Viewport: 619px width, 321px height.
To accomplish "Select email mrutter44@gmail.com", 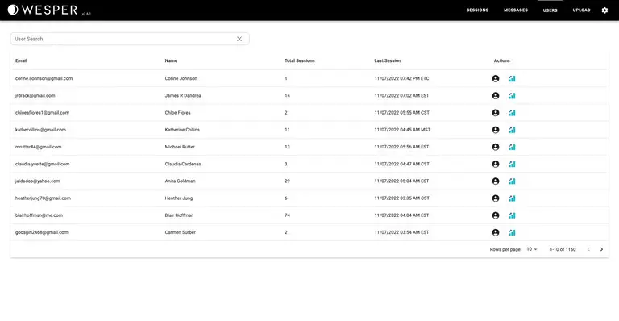I will coord(39,147).
